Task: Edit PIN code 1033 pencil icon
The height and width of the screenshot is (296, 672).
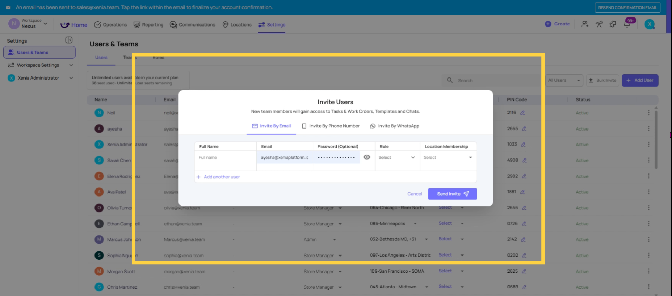Action: (x=523, y=145)
